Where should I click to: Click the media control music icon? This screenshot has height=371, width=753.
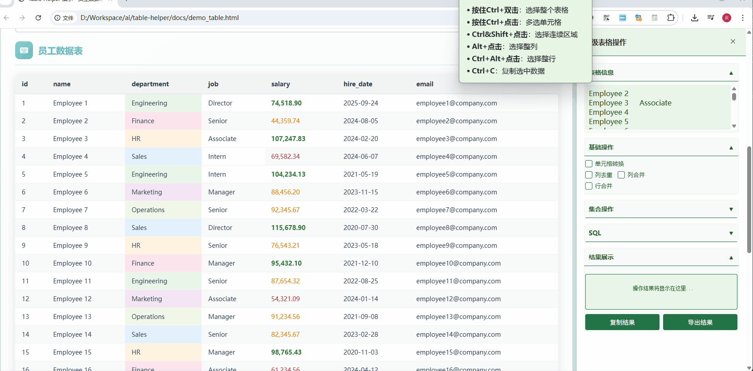point(711,18)
